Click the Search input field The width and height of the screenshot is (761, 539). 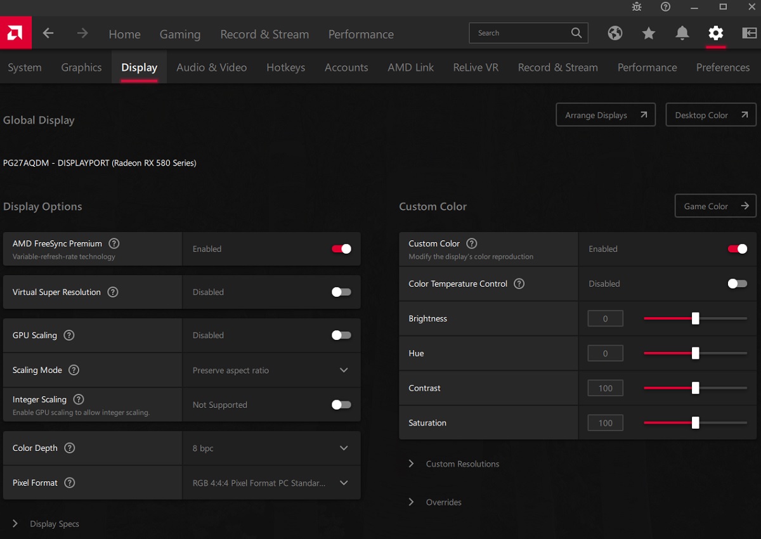click(528, 33)
